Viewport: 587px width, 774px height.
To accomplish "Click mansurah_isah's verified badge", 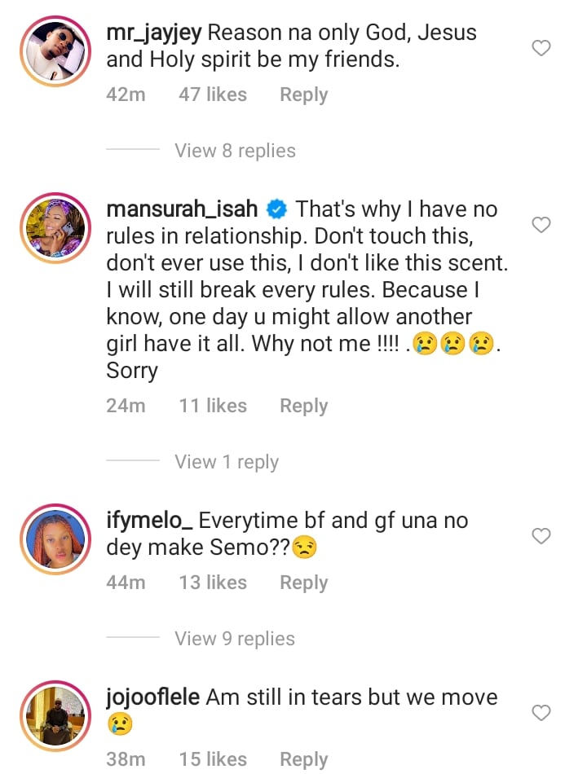I will (x=277, y=210).
